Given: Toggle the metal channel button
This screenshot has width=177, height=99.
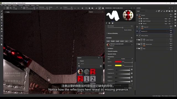Looking at the screenshot, I should 122,41.
